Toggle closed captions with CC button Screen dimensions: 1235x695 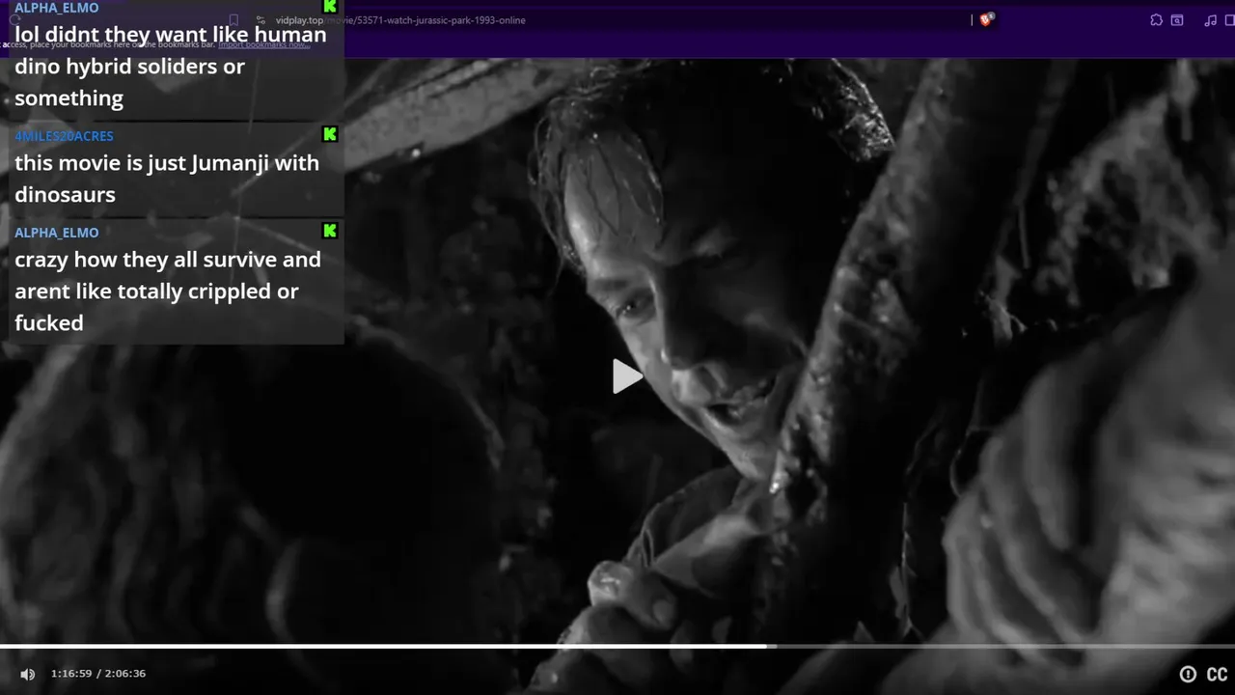pos(1218,675)
